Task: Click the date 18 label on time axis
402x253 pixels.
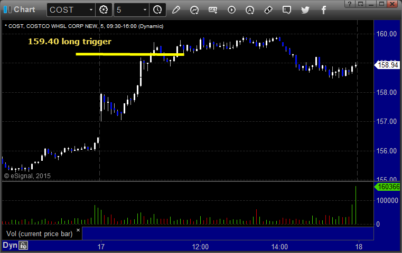Action: [x=359, y=247]
